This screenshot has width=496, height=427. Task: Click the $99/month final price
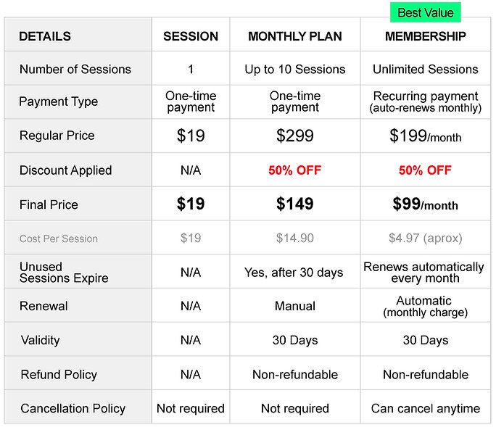point(425,204)
